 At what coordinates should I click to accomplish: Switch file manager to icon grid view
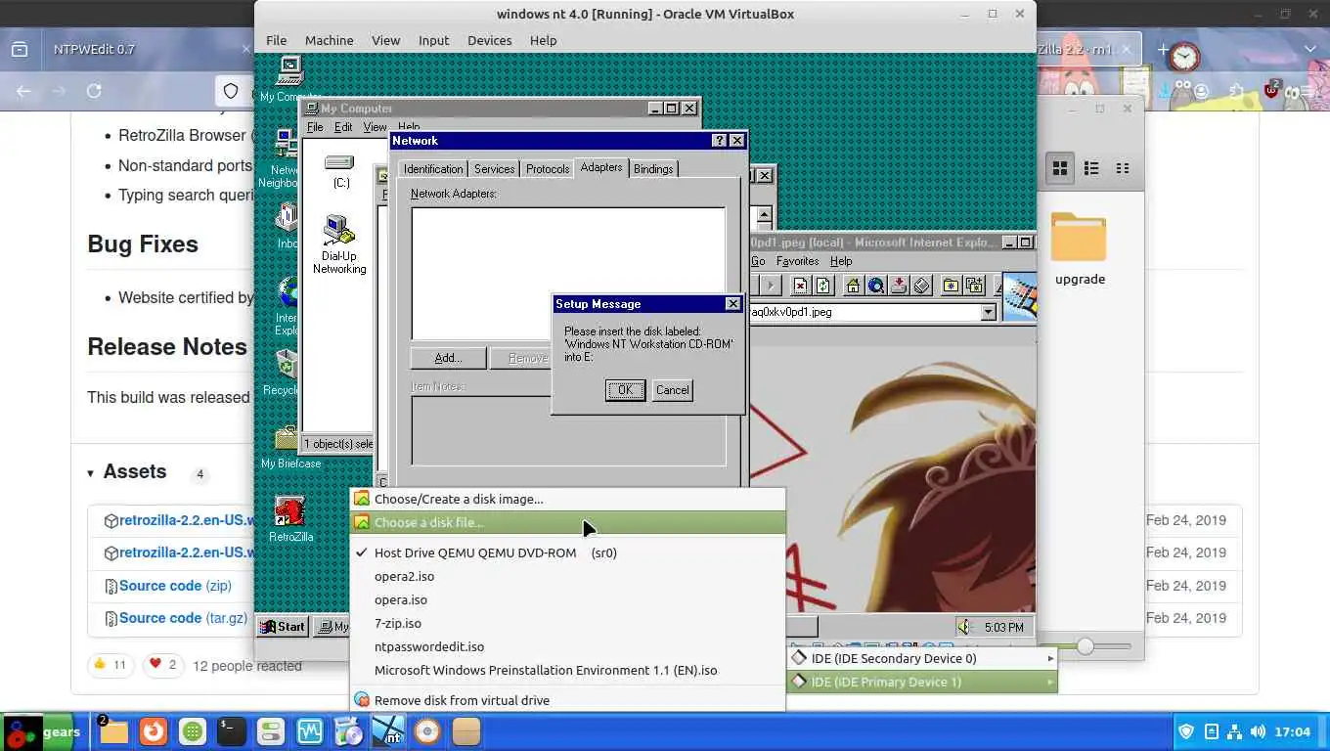tap(1059, 168)
